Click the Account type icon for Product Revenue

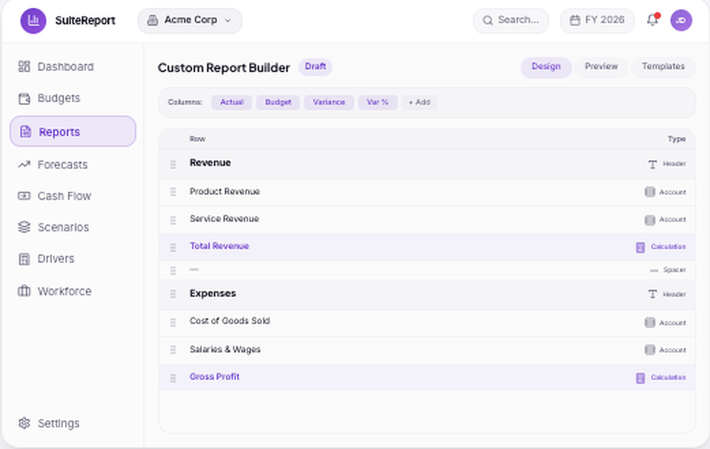click(650, 192)
